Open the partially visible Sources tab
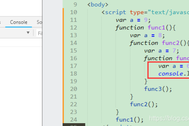189x126 pixels. coord(39,22)
